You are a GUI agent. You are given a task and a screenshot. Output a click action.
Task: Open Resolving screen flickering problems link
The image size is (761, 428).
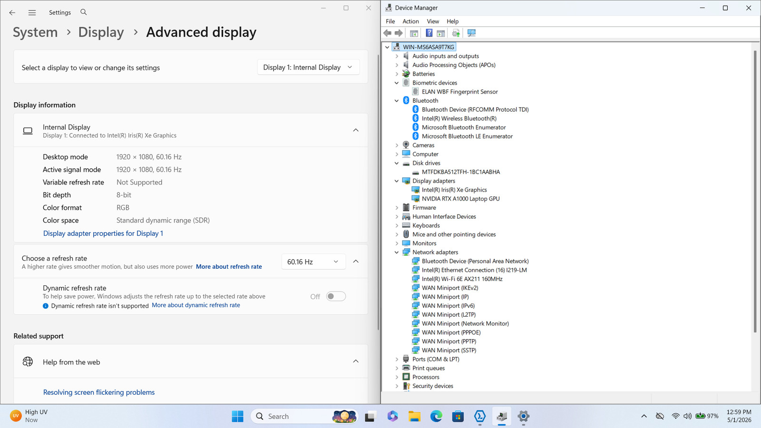click(x=99, y=392)
